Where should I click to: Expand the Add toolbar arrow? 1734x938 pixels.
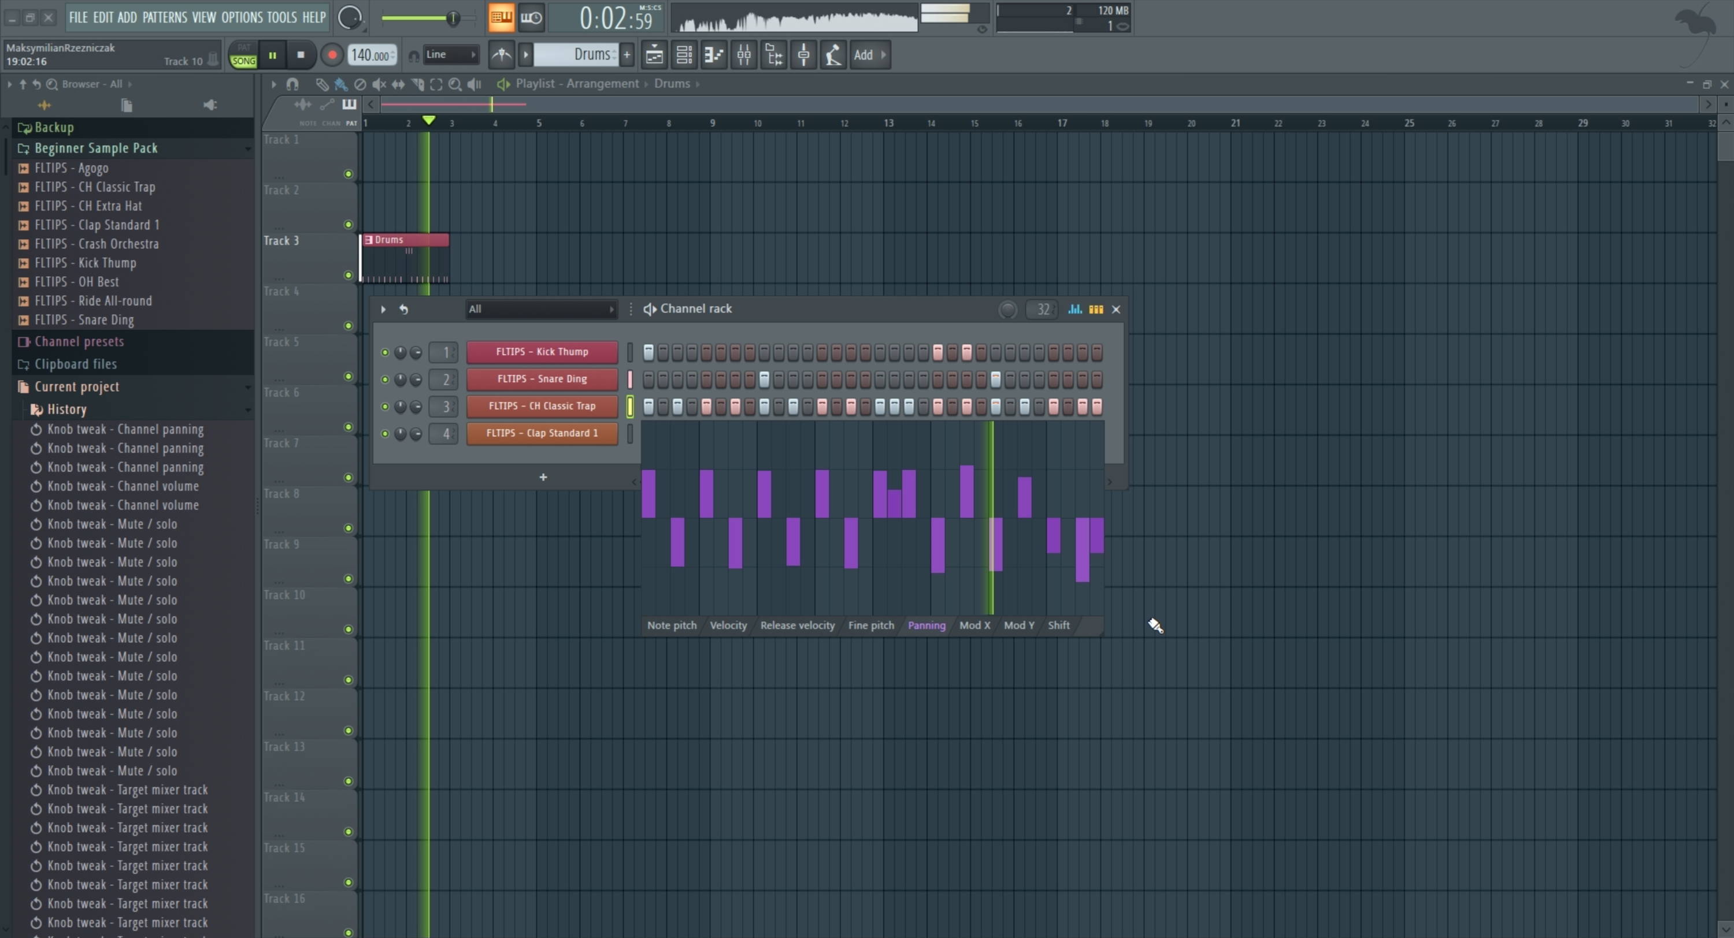883,54
